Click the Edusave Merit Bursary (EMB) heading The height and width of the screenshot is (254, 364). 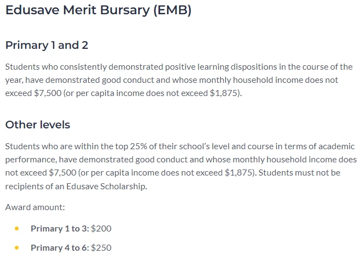[x=99, y=10]
